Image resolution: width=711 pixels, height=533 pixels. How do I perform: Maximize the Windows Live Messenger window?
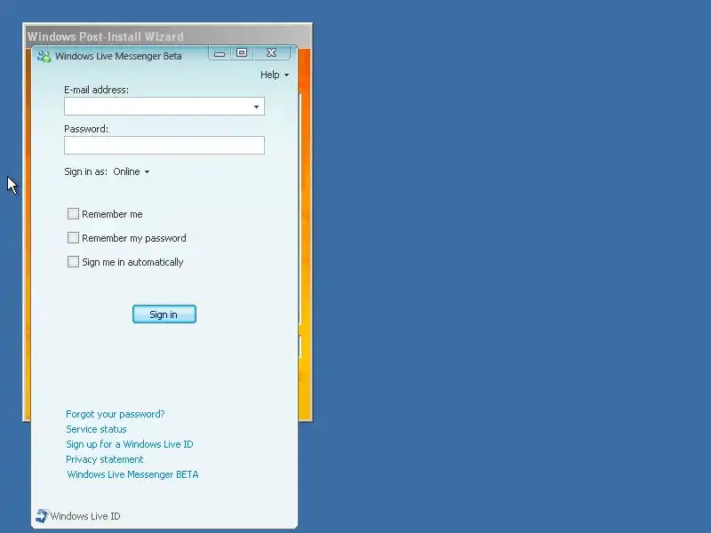pyautogui.click(x=242, y=53)
